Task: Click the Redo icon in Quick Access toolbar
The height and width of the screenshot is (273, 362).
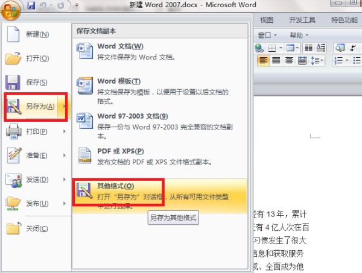Action: click(x=61, y=5)
